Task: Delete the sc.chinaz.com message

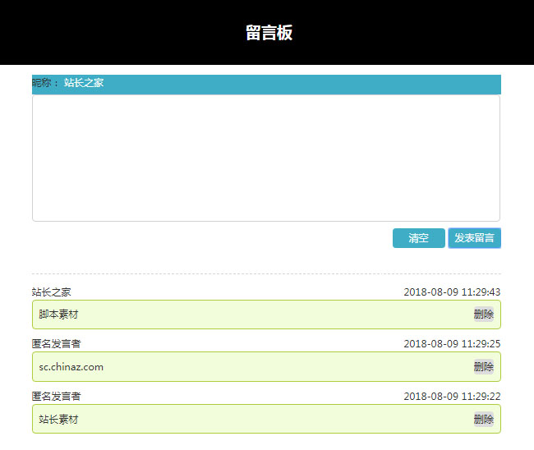Action: pyautogui.click(x=484, y=366)
